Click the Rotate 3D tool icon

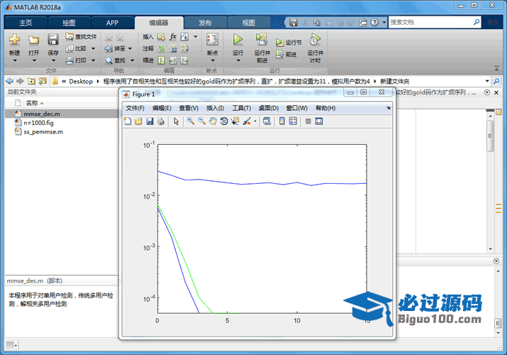(x=224, y=121)
